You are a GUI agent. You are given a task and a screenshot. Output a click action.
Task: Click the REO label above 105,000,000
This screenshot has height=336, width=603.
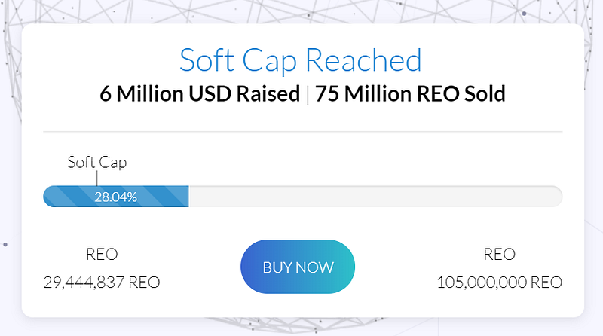[499, 254]
